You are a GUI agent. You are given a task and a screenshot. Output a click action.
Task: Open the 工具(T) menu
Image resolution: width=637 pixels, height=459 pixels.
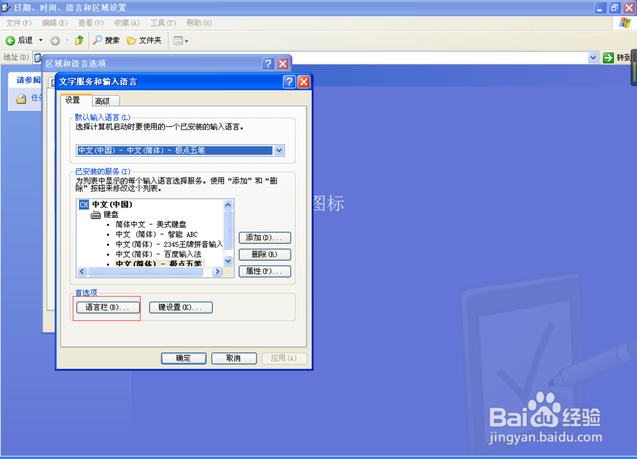163,23
